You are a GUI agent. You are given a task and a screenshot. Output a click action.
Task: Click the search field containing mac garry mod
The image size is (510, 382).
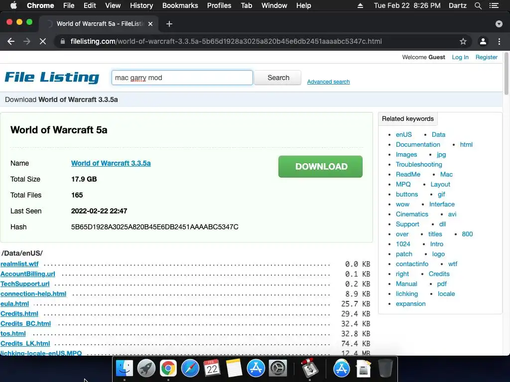tap(182, 78)
